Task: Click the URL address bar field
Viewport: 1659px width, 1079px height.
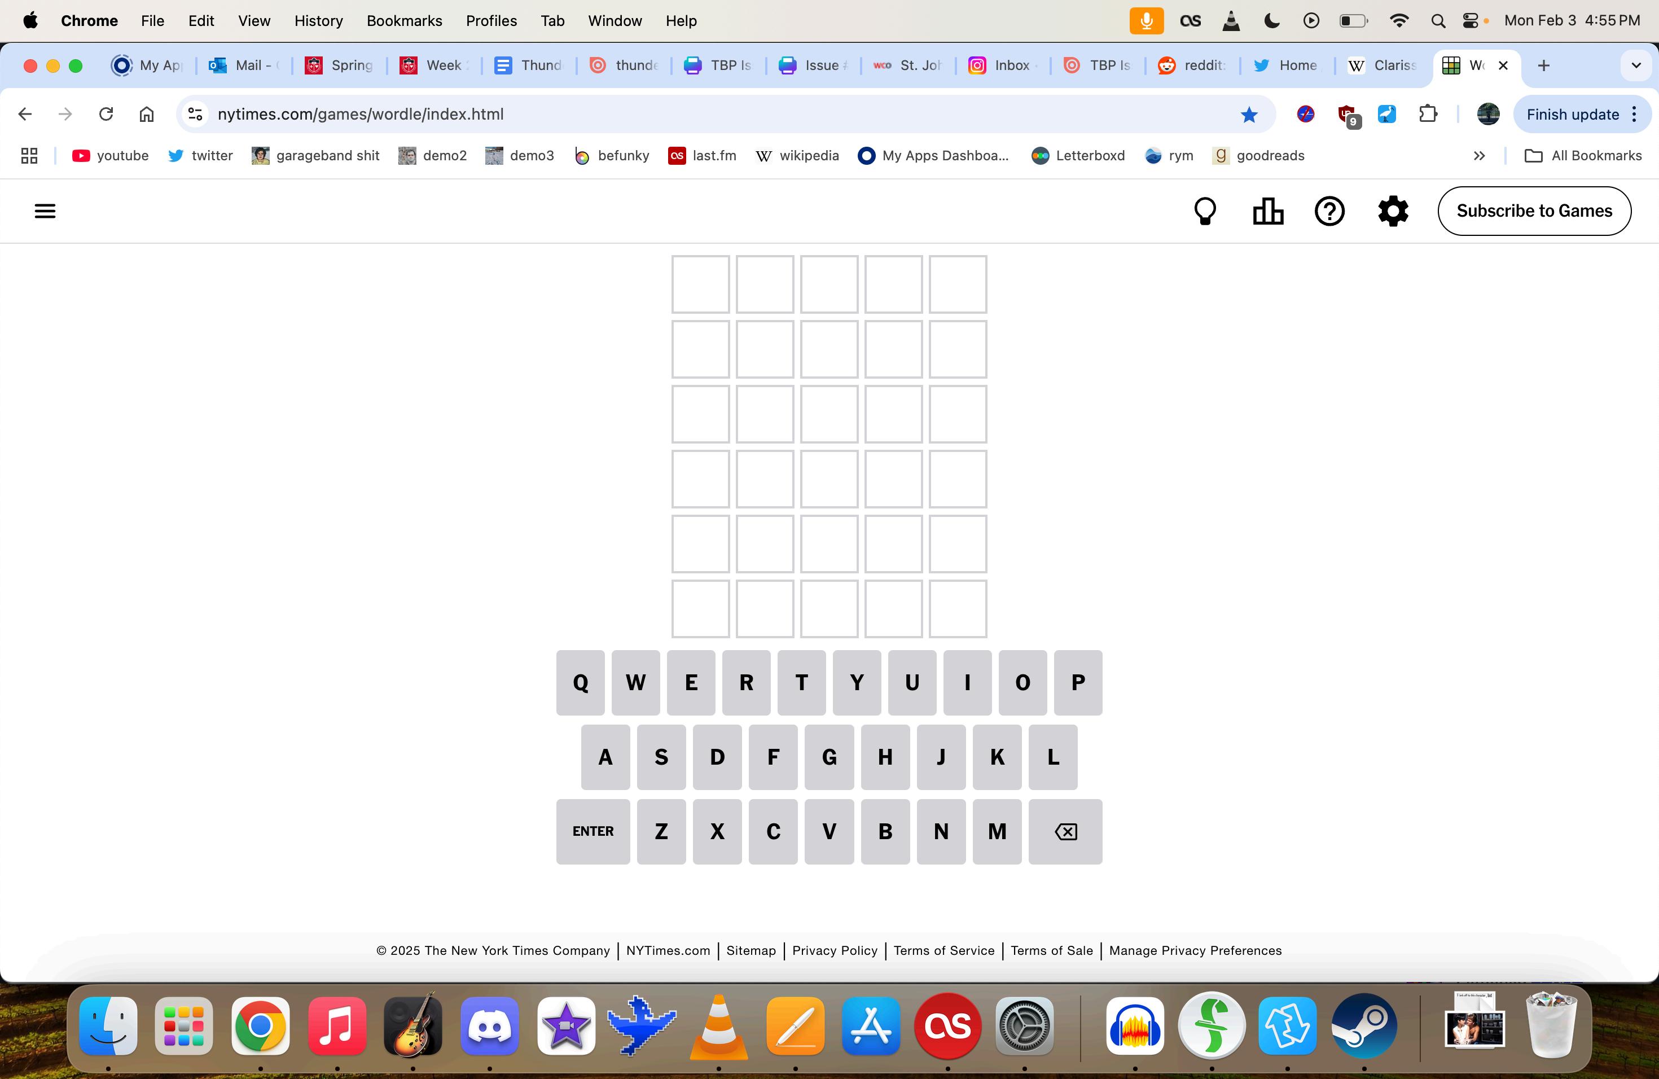Action: tap(697, 115)
